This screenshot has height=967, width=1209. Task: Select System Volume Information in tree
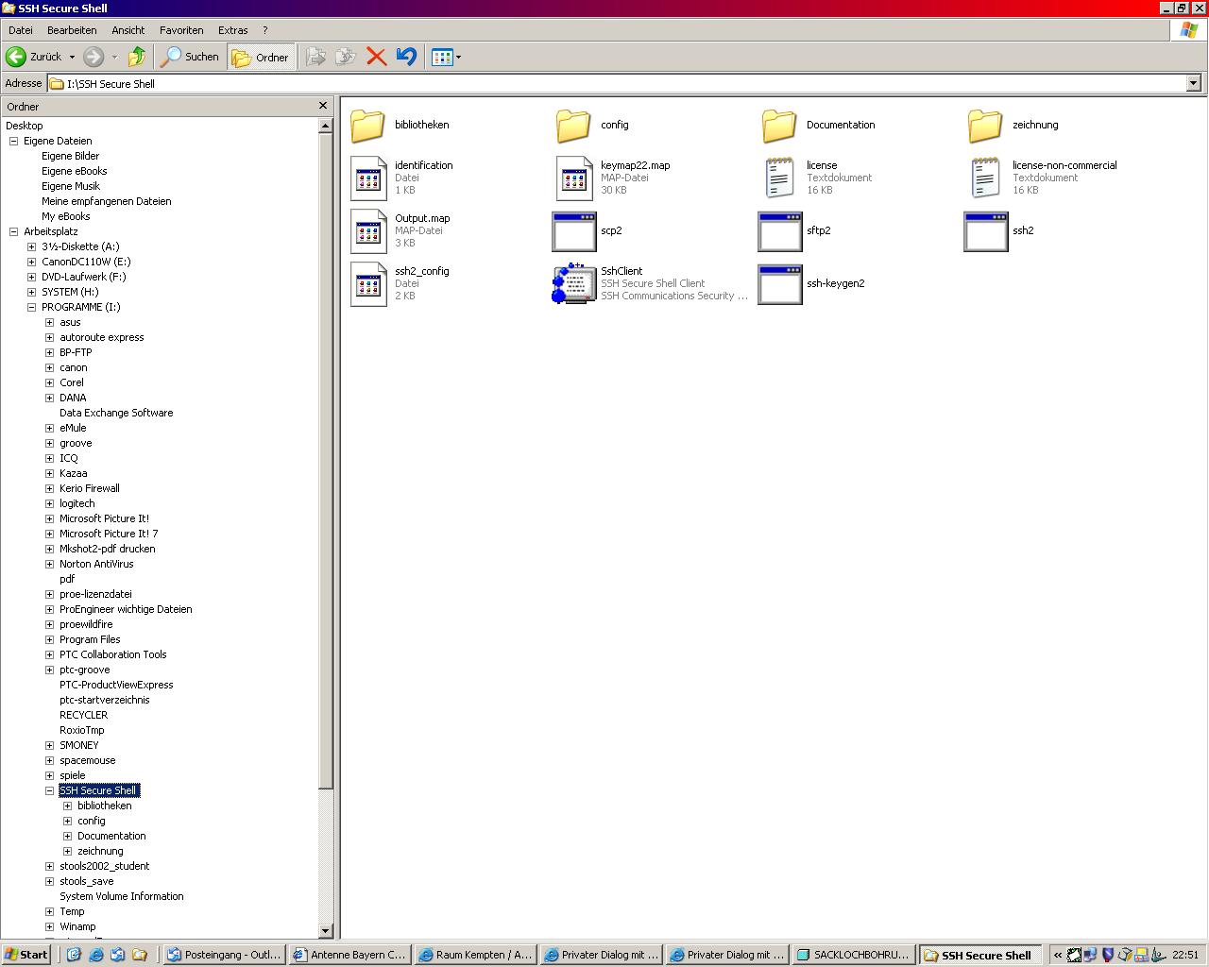coord(121,896)
